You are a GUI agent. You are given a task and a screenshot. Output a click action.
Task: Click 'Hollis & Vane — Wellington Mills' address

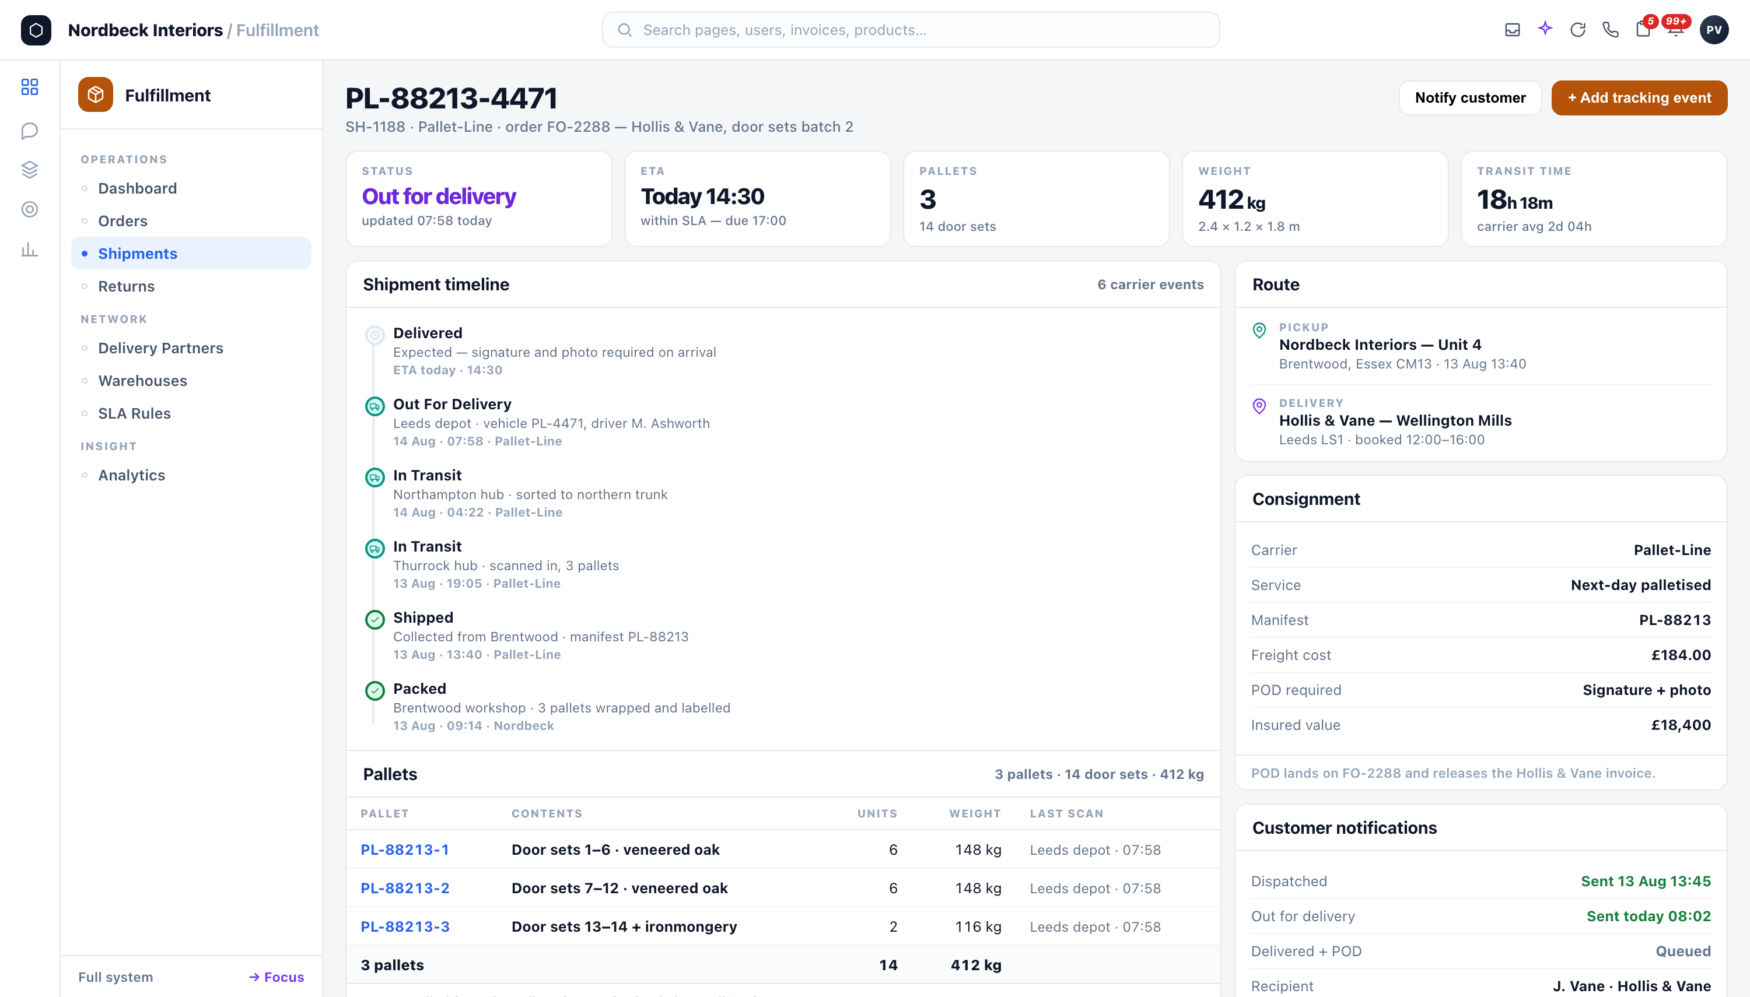tap(1395, 420)
